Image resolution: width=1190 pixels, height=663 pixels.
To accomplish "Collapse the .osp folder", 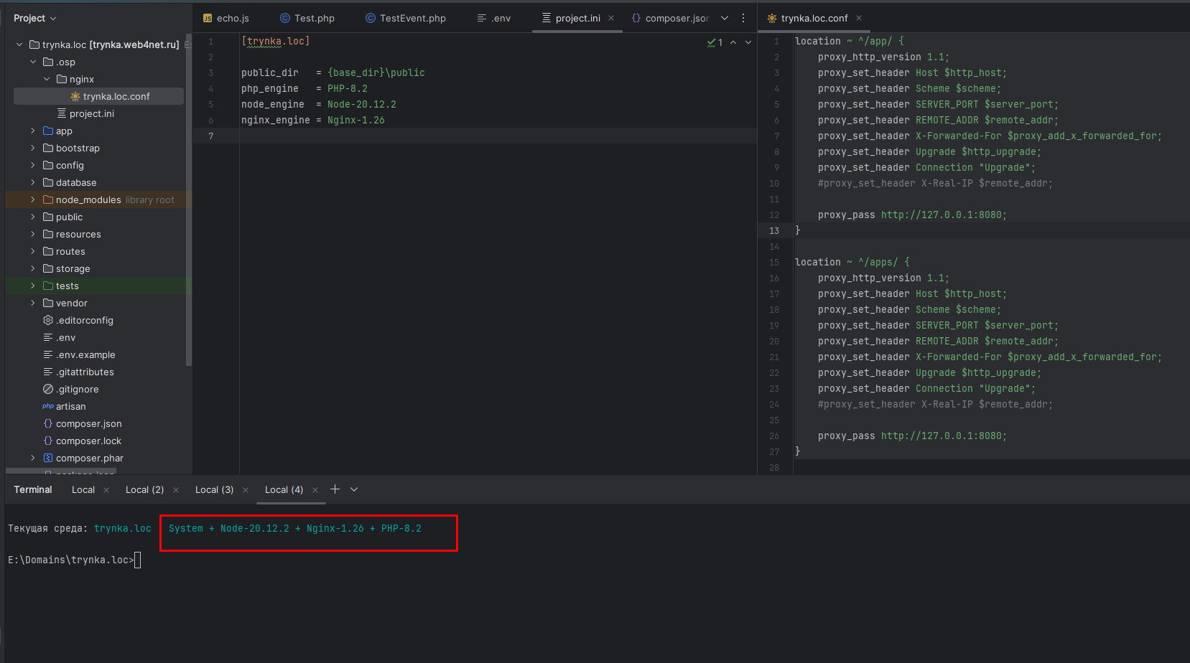I will 33,62.
